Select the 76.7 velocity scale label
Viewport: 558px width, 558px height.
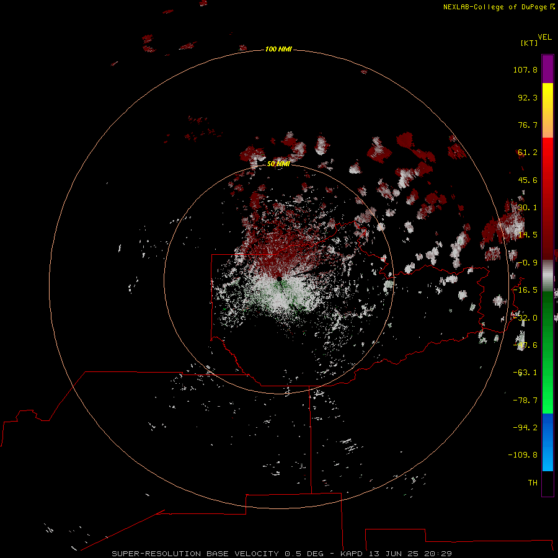click(x=528, y=125)
